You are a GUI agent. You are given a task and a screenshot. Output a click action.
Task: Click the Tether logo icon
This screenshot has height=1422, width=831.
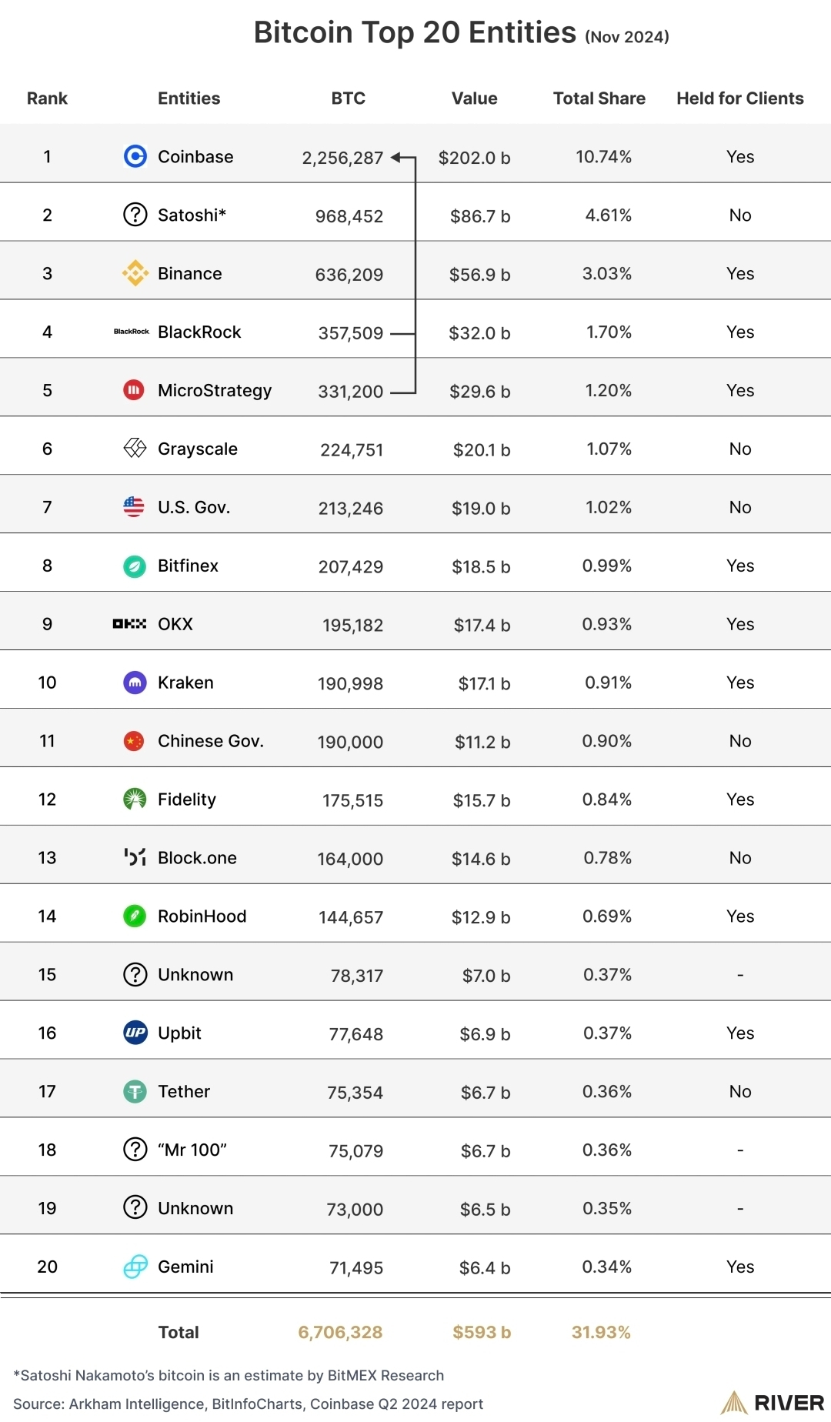[x=135, y=1091]
